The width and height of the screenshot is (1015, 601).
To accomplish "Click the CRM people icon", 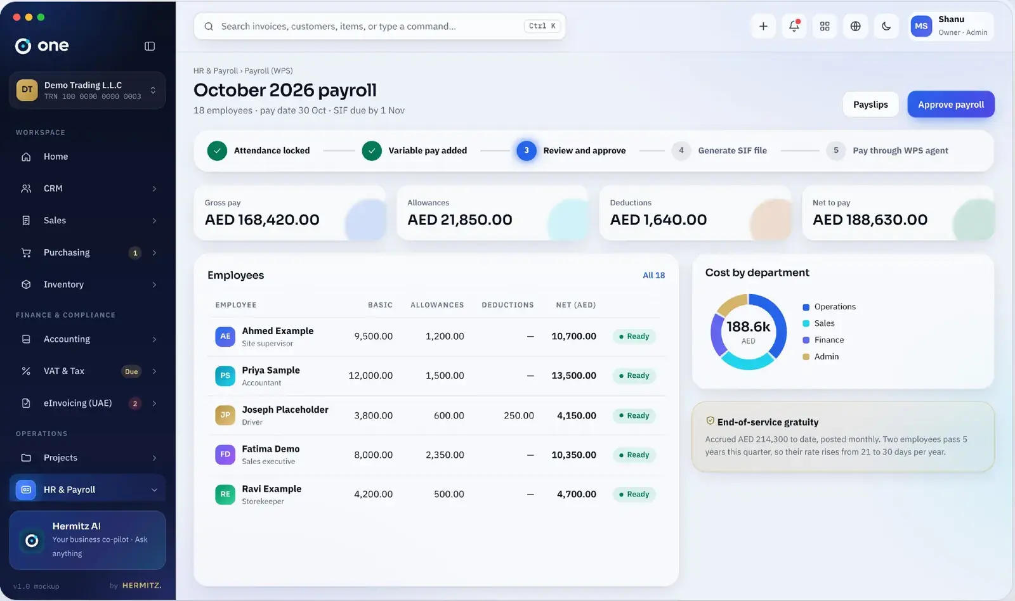I will [x=26, y=188].
